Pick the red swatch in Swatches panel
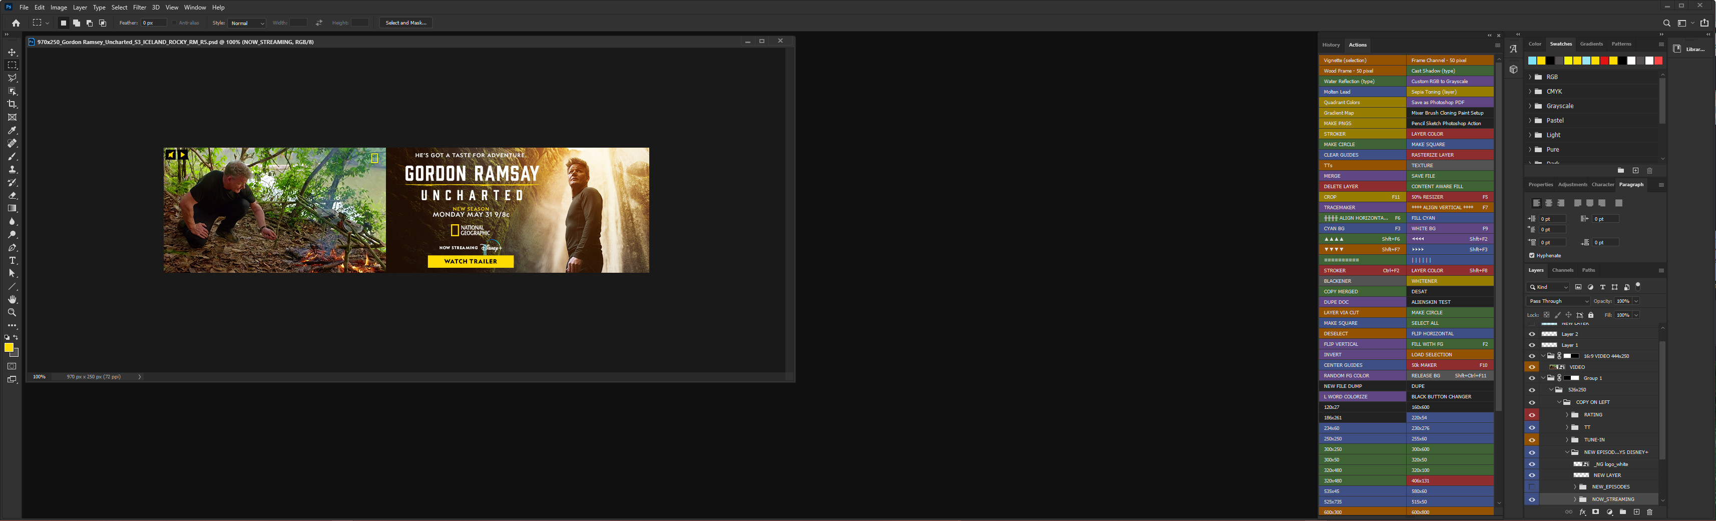 pos(1604,61)
